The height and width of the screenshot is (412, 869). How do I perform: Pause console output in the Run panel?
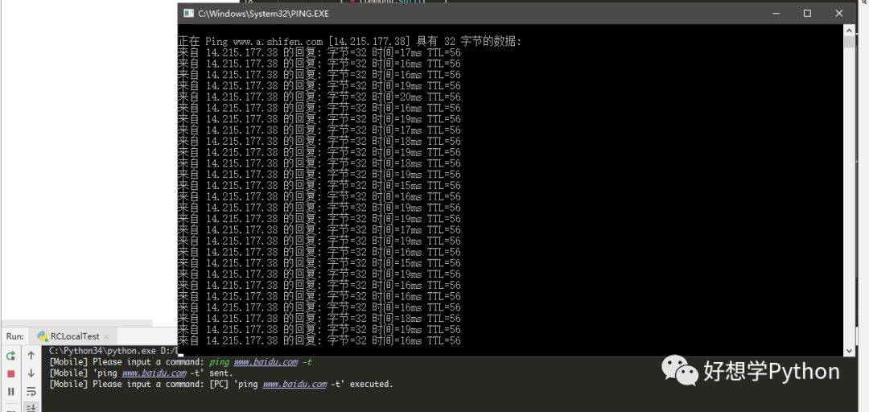(x=10, y=392)
